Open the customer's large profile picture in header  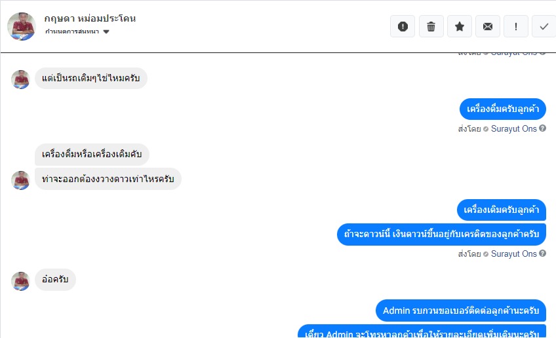[22, 27]
